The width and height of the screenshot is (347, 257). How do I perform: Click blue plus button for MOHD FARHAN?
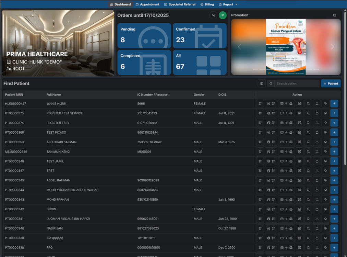click(x=334, y=200)
